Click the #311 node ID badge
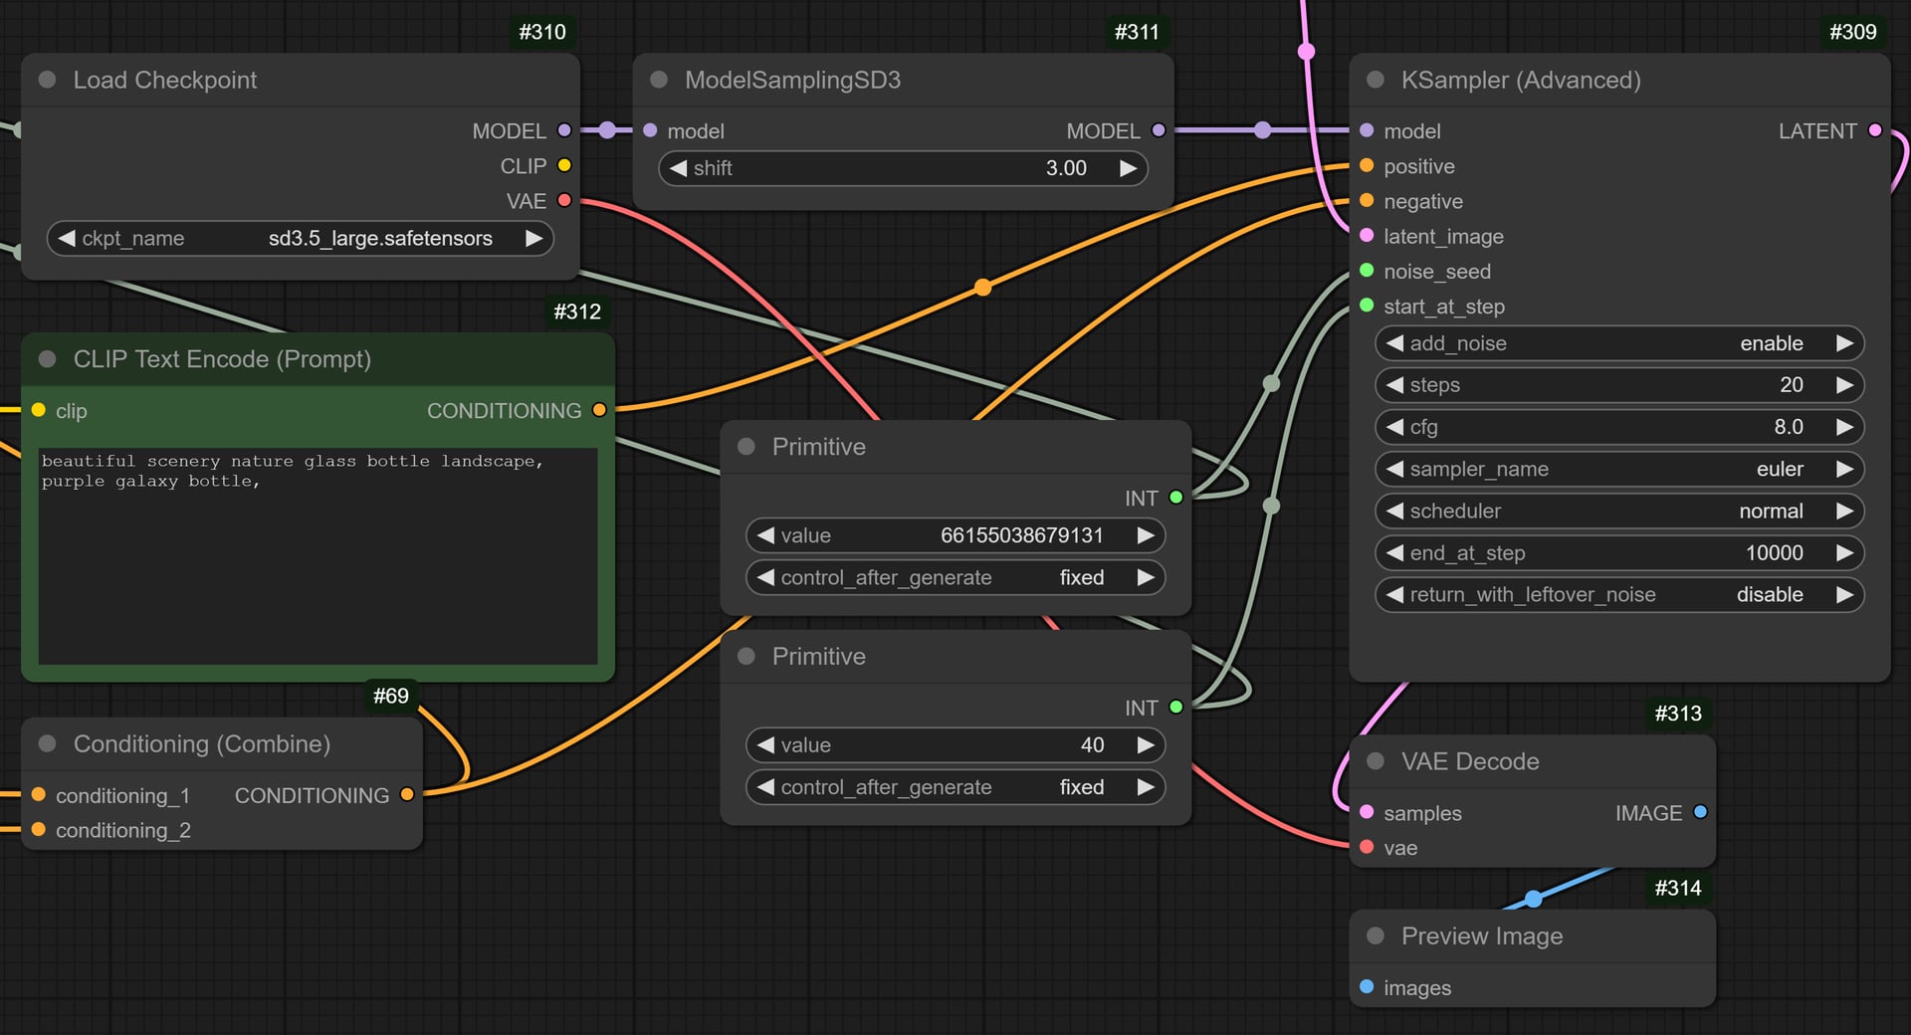Screen dimensions: 1911x1035 pos(1137,32)
